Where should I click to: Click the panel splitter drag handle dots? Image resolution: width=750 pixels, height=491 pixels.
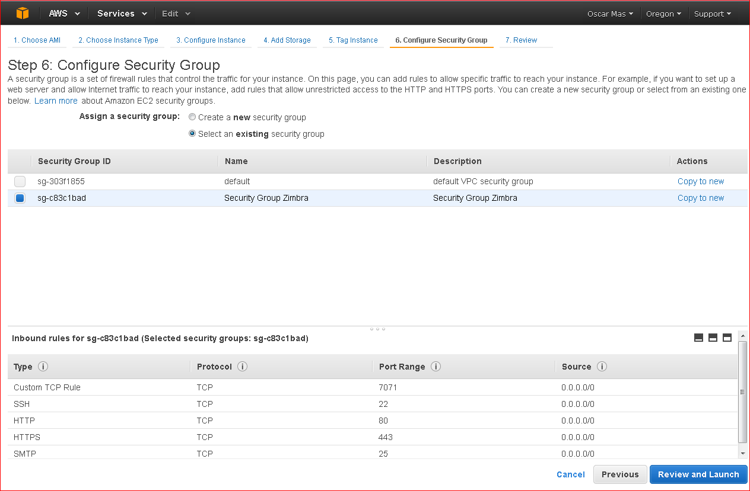(x=377, y=329)
